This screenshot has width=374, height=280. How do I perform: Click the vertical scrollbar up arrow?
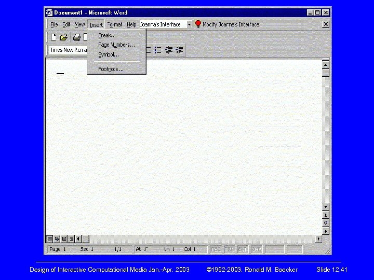[x=326, y=65]
